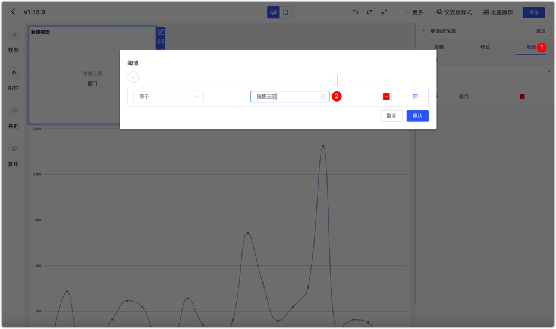Click the back arrow next to v1.18.0
556x329 pixels.
13,12
